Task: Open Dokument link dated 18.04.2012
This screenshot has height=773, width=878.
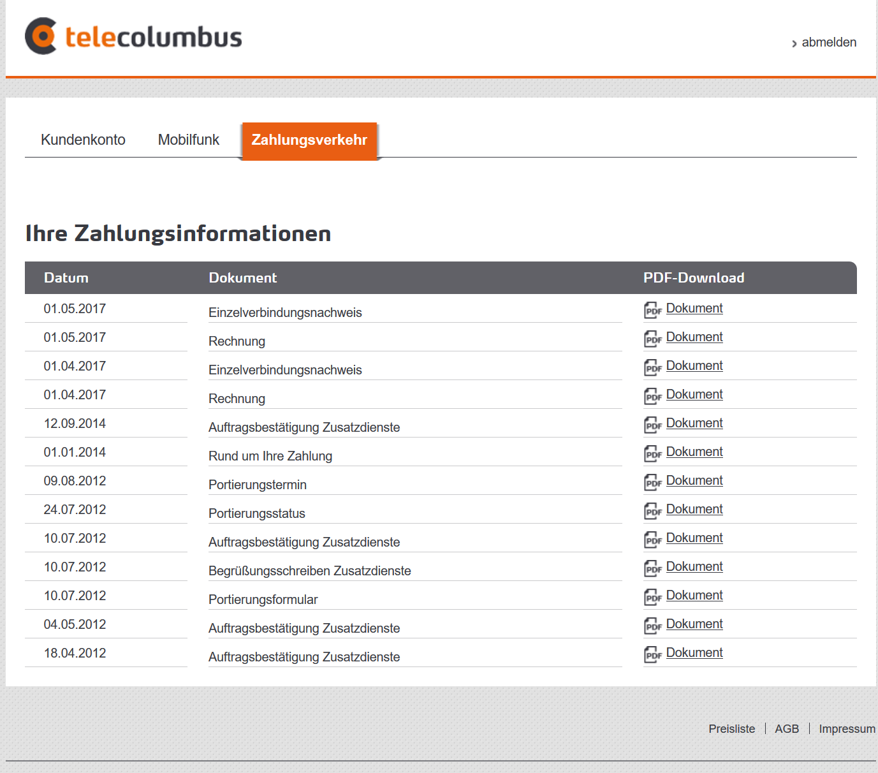Action: click(694, 652)
